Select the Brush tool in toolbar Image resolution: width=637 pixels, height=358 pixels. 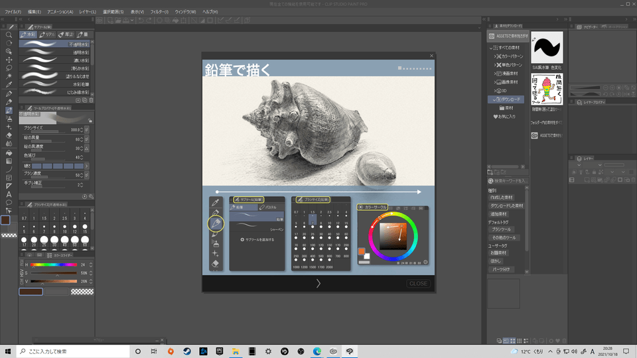(x=9, y=111)
